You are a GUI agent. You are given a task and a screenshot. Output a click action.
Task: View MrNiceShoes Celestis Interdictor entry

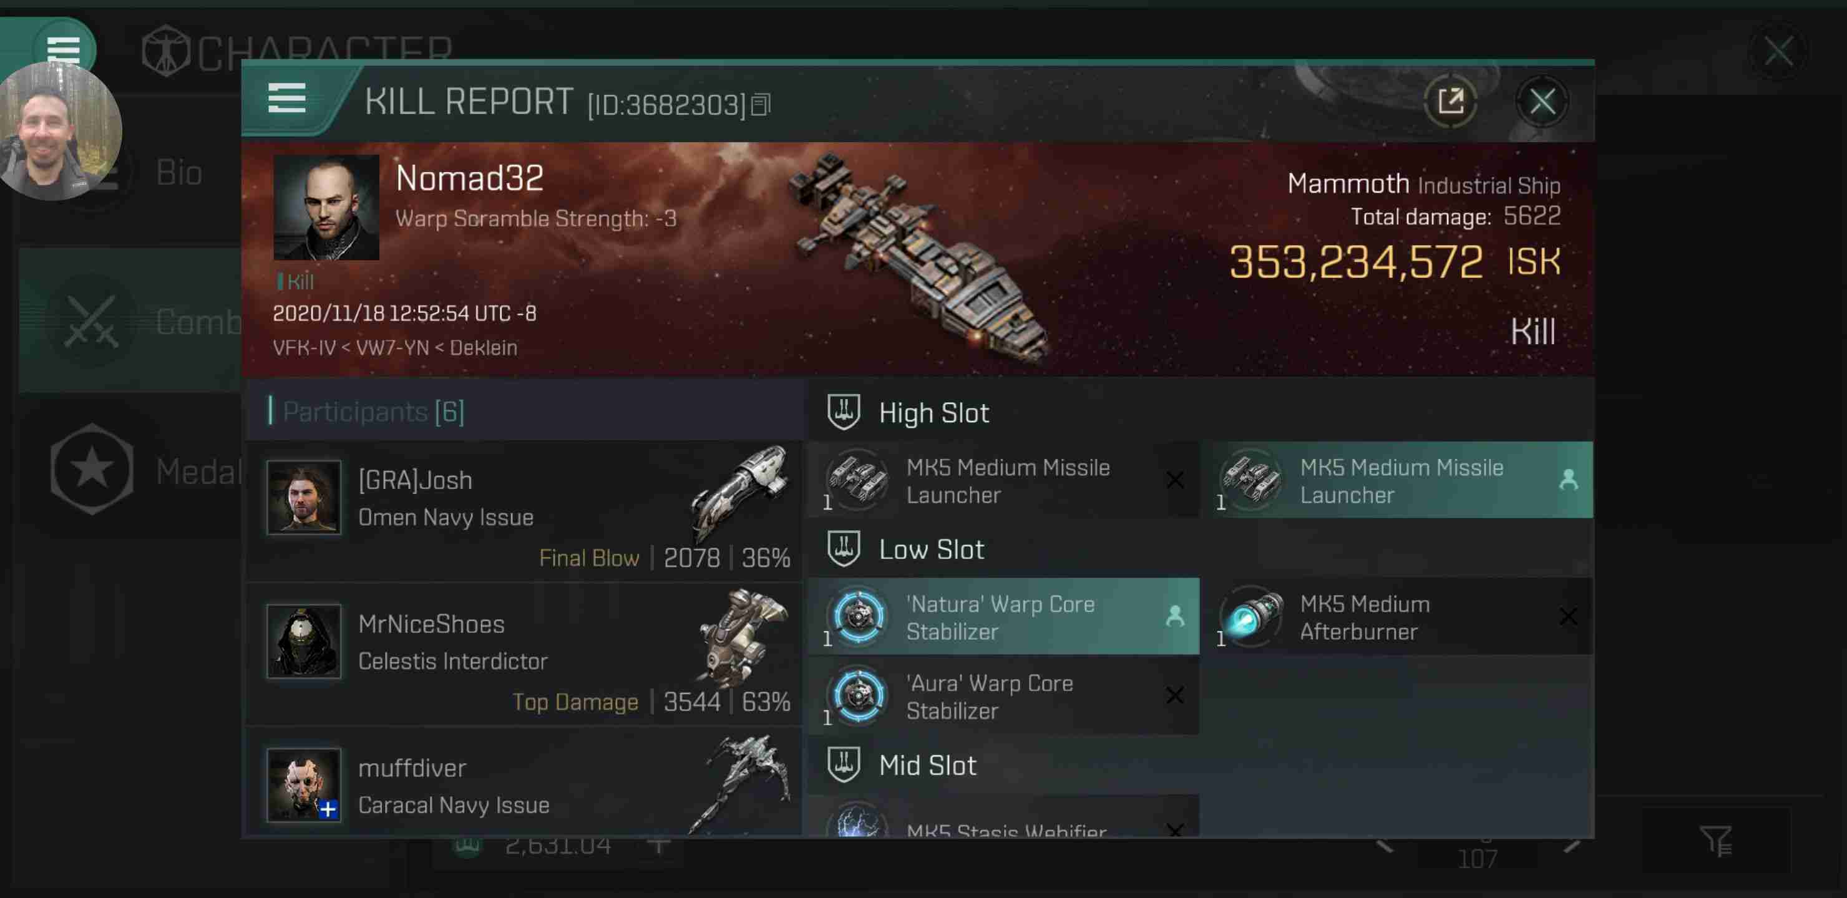pyautogui.click(x=525, y=654)
